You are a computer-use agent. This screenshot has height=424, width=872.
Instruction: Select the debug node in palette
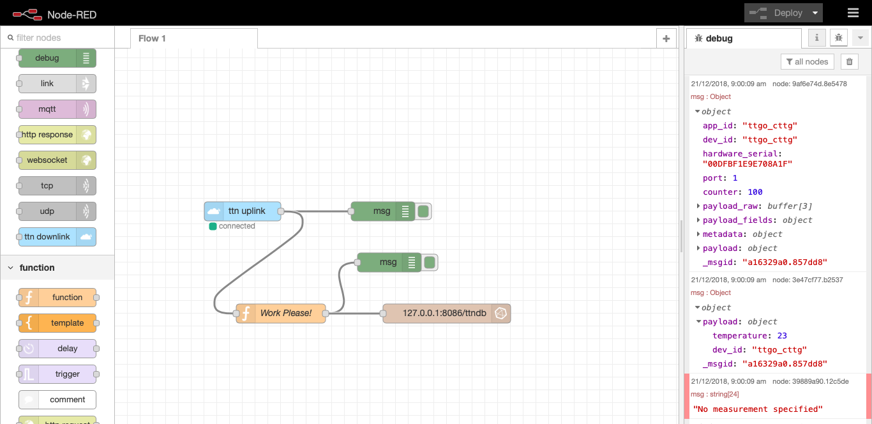(57, 58)
